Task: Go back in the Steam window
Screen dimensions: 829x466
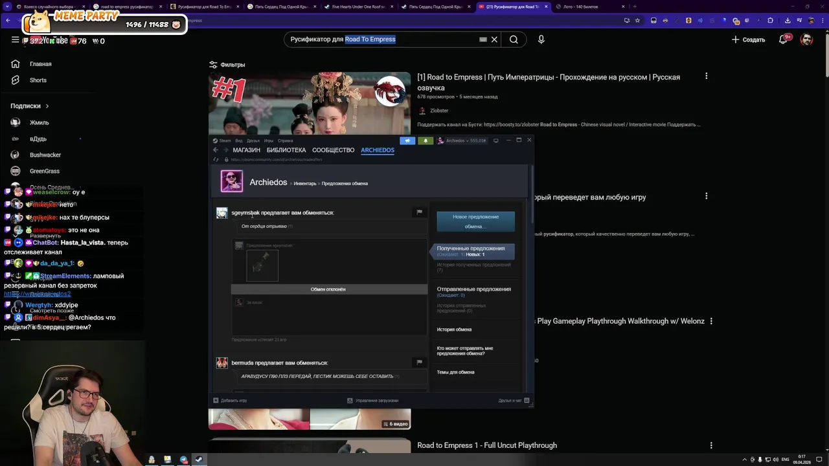Action: [x=216, y=150]
